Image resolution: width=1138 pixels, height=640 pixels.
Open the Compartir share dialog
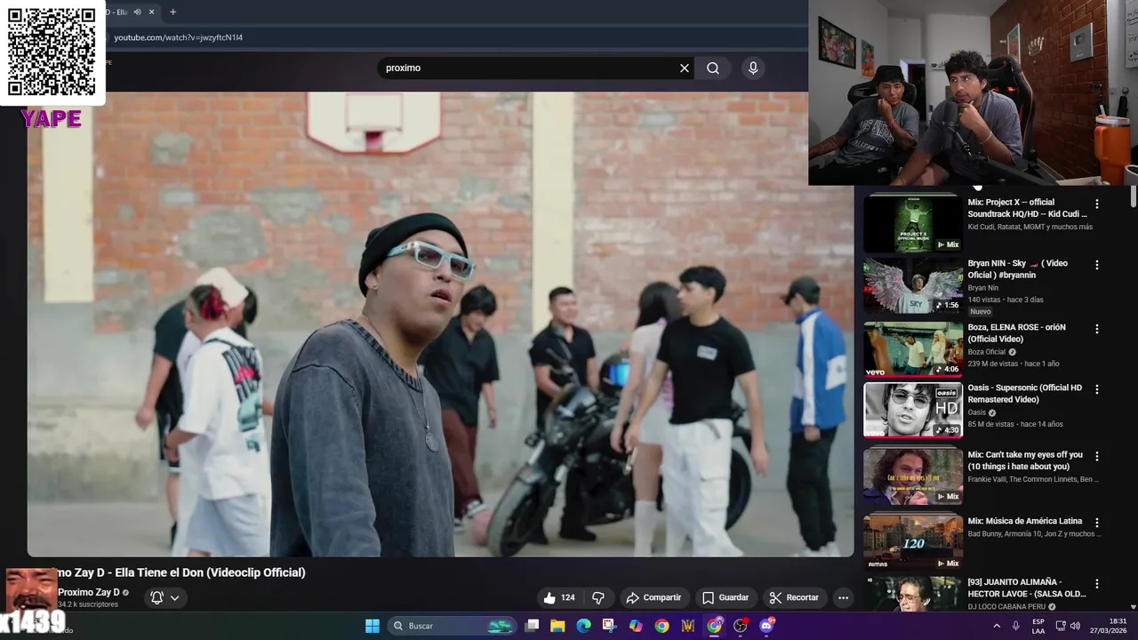[653, 597]
